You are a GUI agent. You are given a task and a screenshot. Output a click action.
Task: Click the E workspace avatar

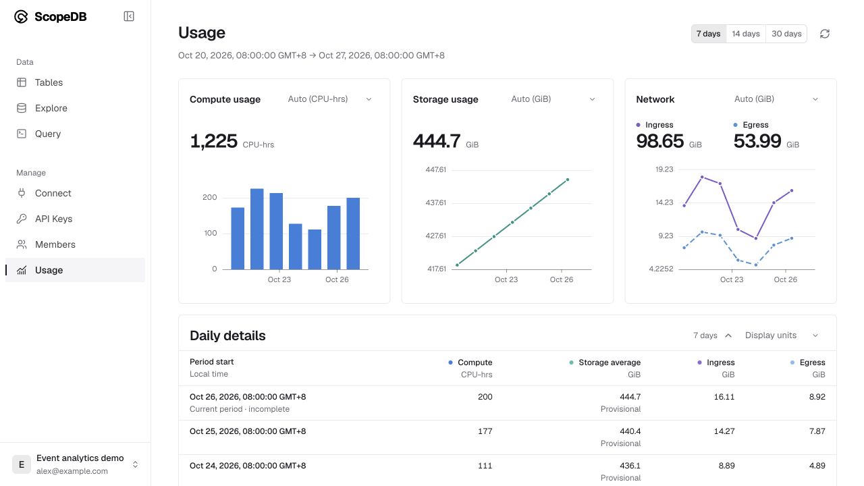click(22, 464)
